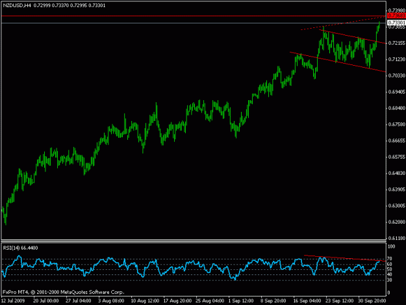
Task: Click the 12 Jul 2009 date label
Action: coord(13,300)
